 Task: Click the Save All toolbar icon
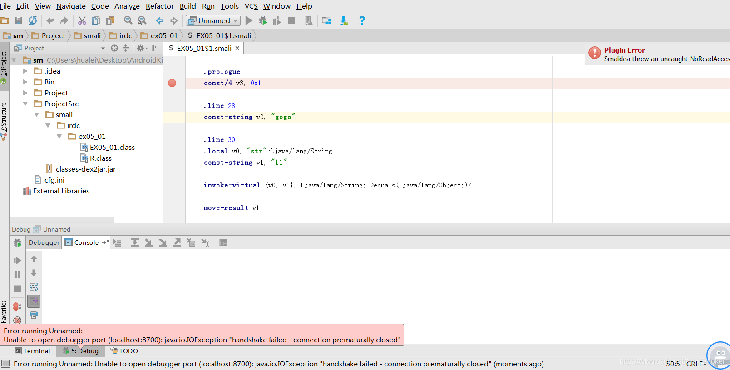pos(19,20)
